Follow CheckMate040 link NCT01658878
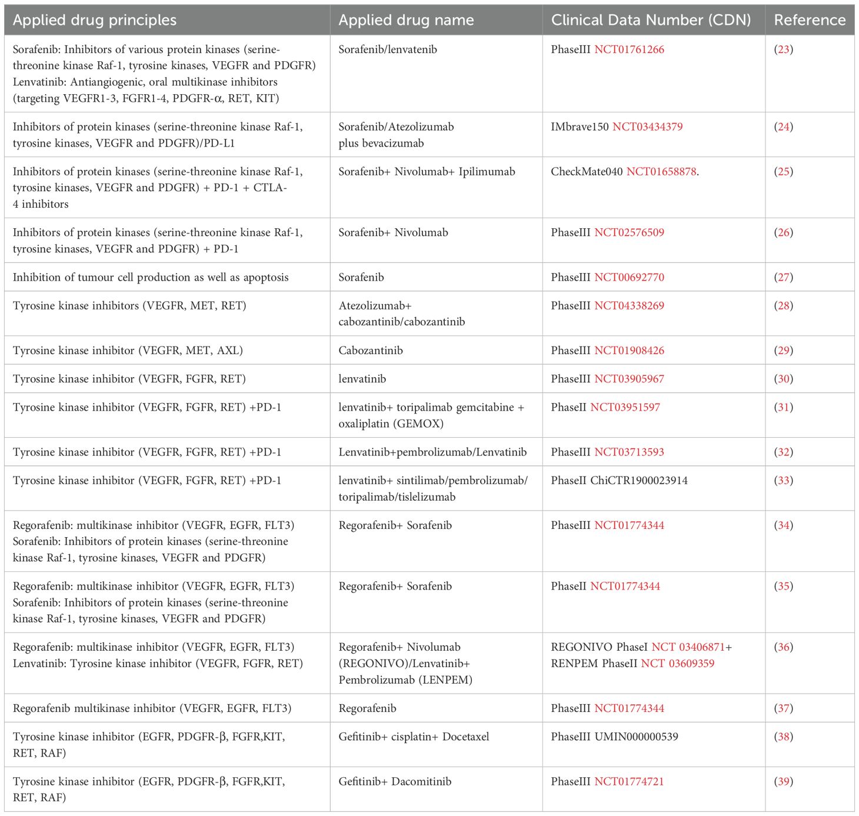 tap(661, 171)
